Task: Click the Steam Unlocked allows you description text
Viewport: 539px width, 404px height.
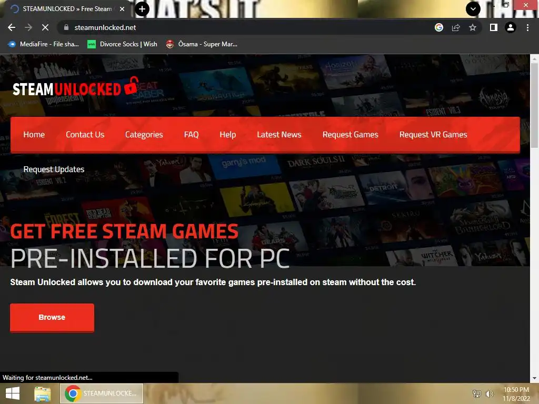Action: coord(213,282)
